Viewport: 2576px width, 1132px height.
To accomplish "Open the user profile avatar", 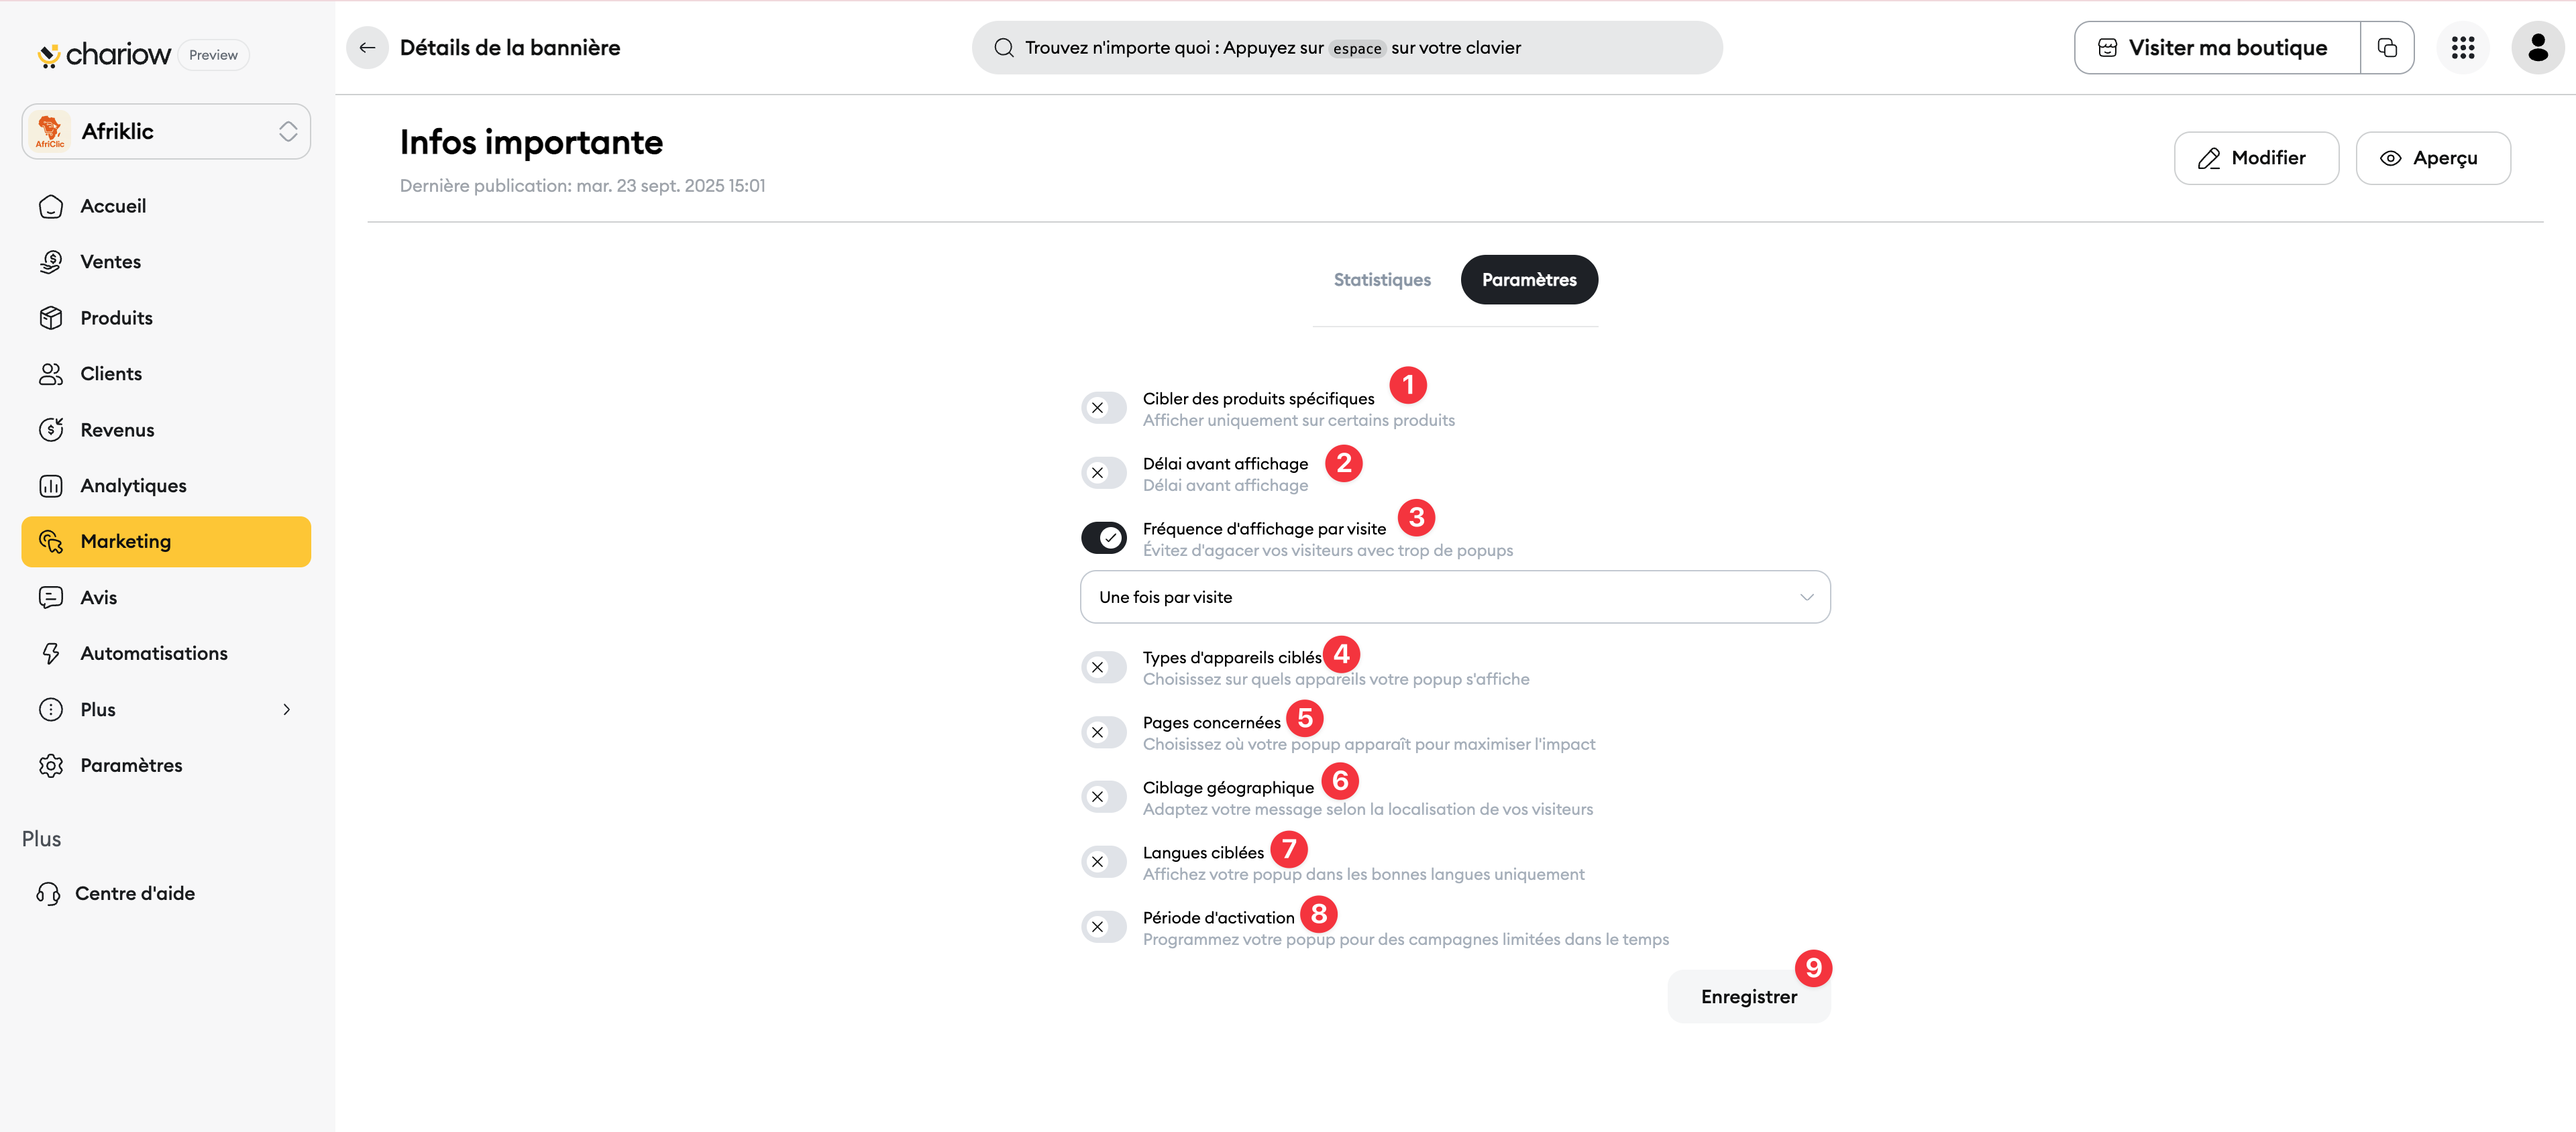I will [2538, 48].
